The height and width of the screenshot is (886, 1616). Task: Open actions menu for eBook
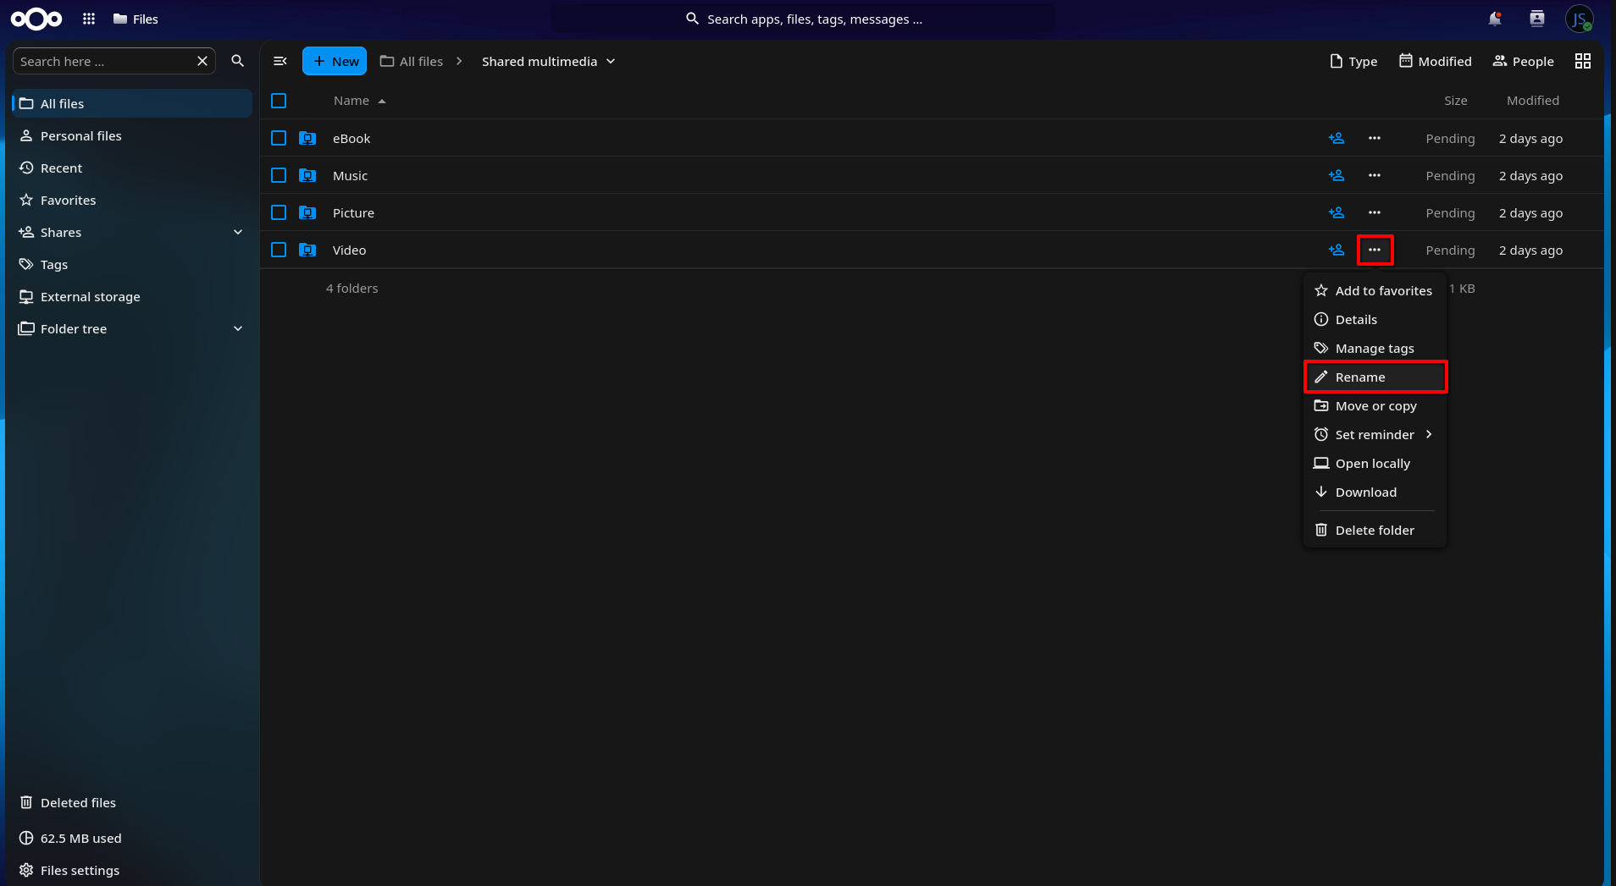[1375, 138]
